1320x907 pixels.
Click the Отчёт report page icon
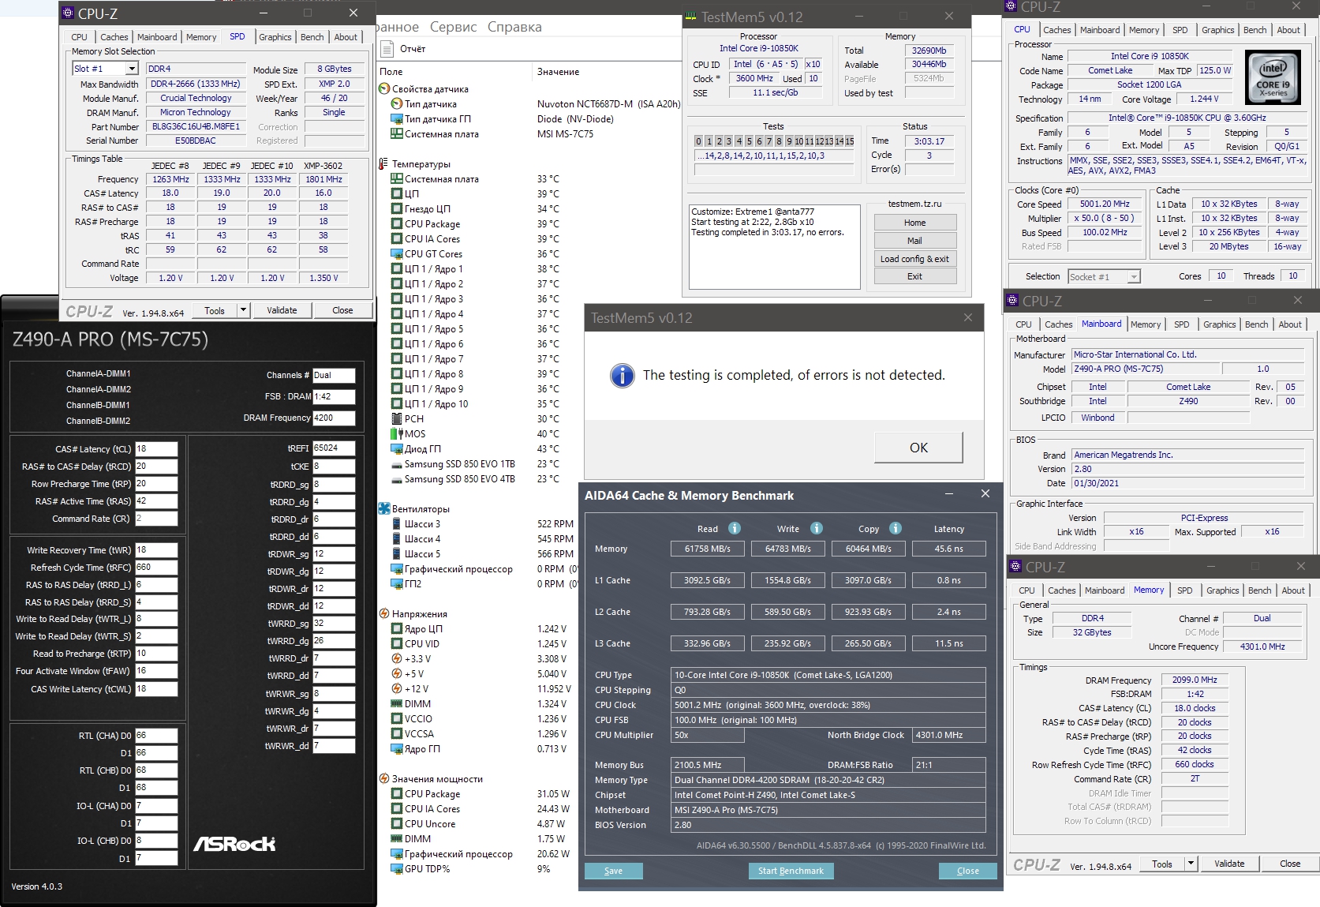pos(387,49)
